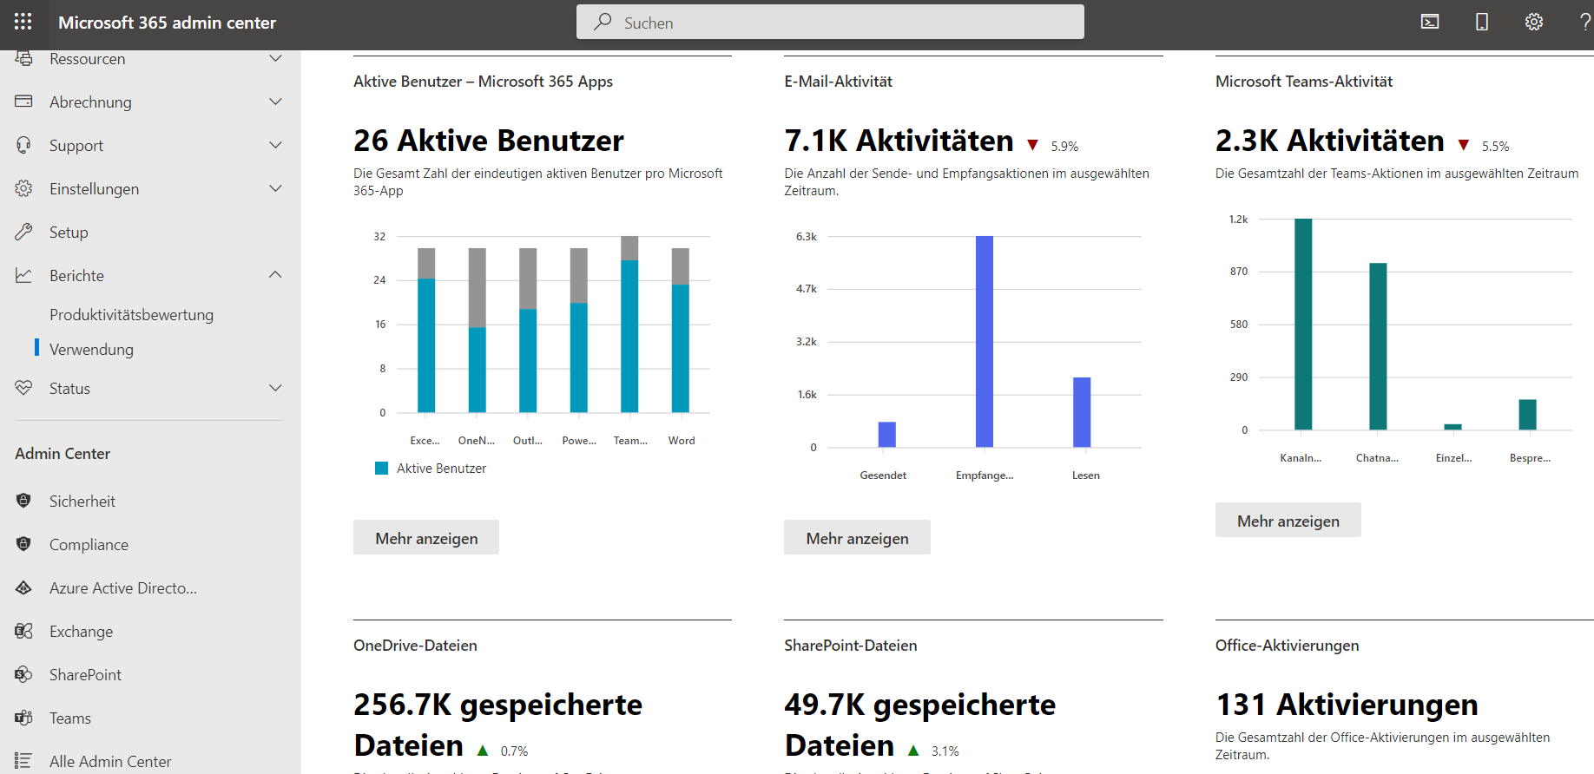Click the Setup wrench icon
The image size is (1594, 774).
23,232
